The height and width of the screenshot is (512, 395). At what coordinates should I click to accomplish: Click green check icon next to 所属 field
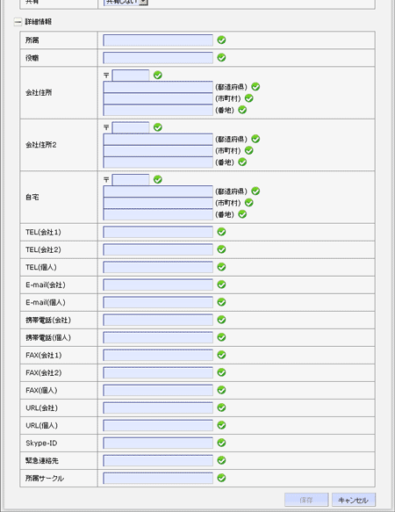click(221, 40)
